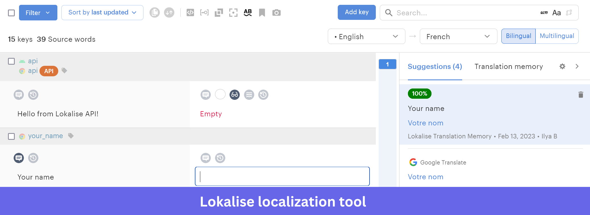Select the Suggestions (4) tab

(435, 67)
